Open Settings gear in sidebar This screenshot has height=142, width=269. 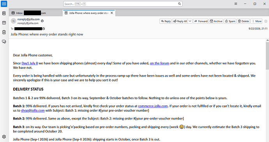pyautogui.click(x=4, y=137)
